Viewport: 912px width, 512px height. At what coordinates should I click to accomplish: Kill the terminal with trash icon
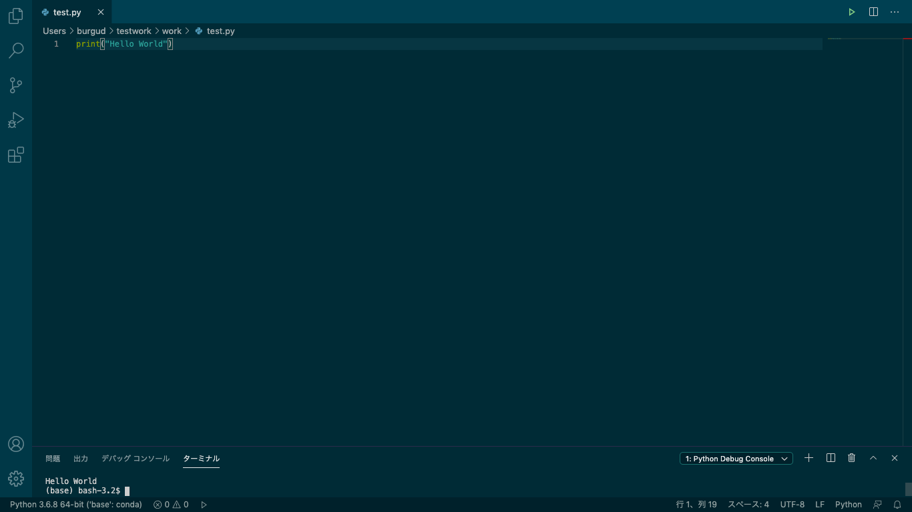(x=852, y=458)
